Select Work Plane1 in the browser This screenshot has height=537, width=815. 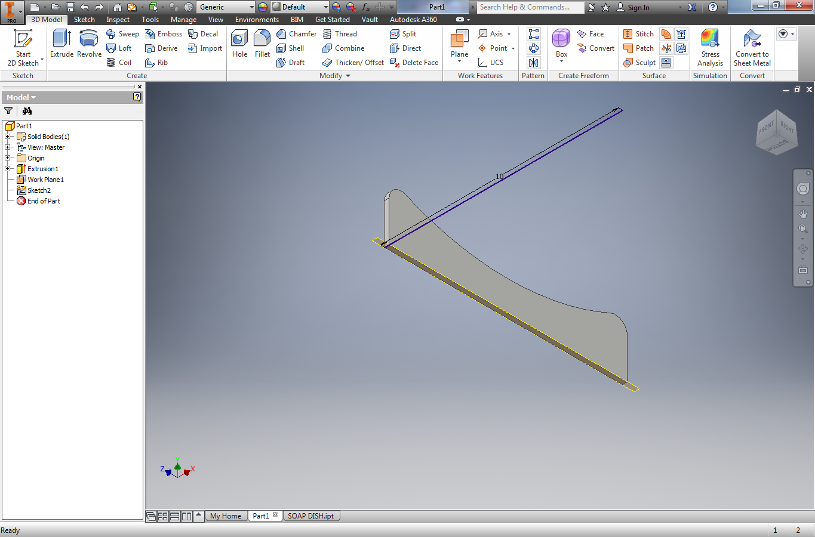pos(40,180)
